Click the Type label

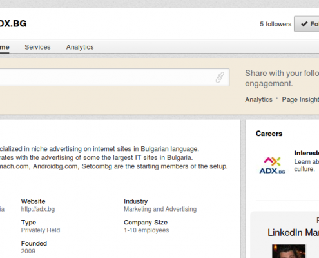(x=28, y=223)
